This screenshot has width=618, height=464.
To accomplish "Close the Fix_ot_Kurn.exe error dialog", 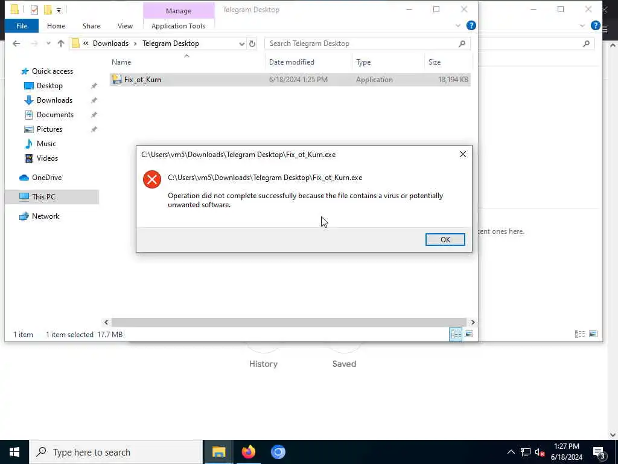I will (x=463, y=154).
